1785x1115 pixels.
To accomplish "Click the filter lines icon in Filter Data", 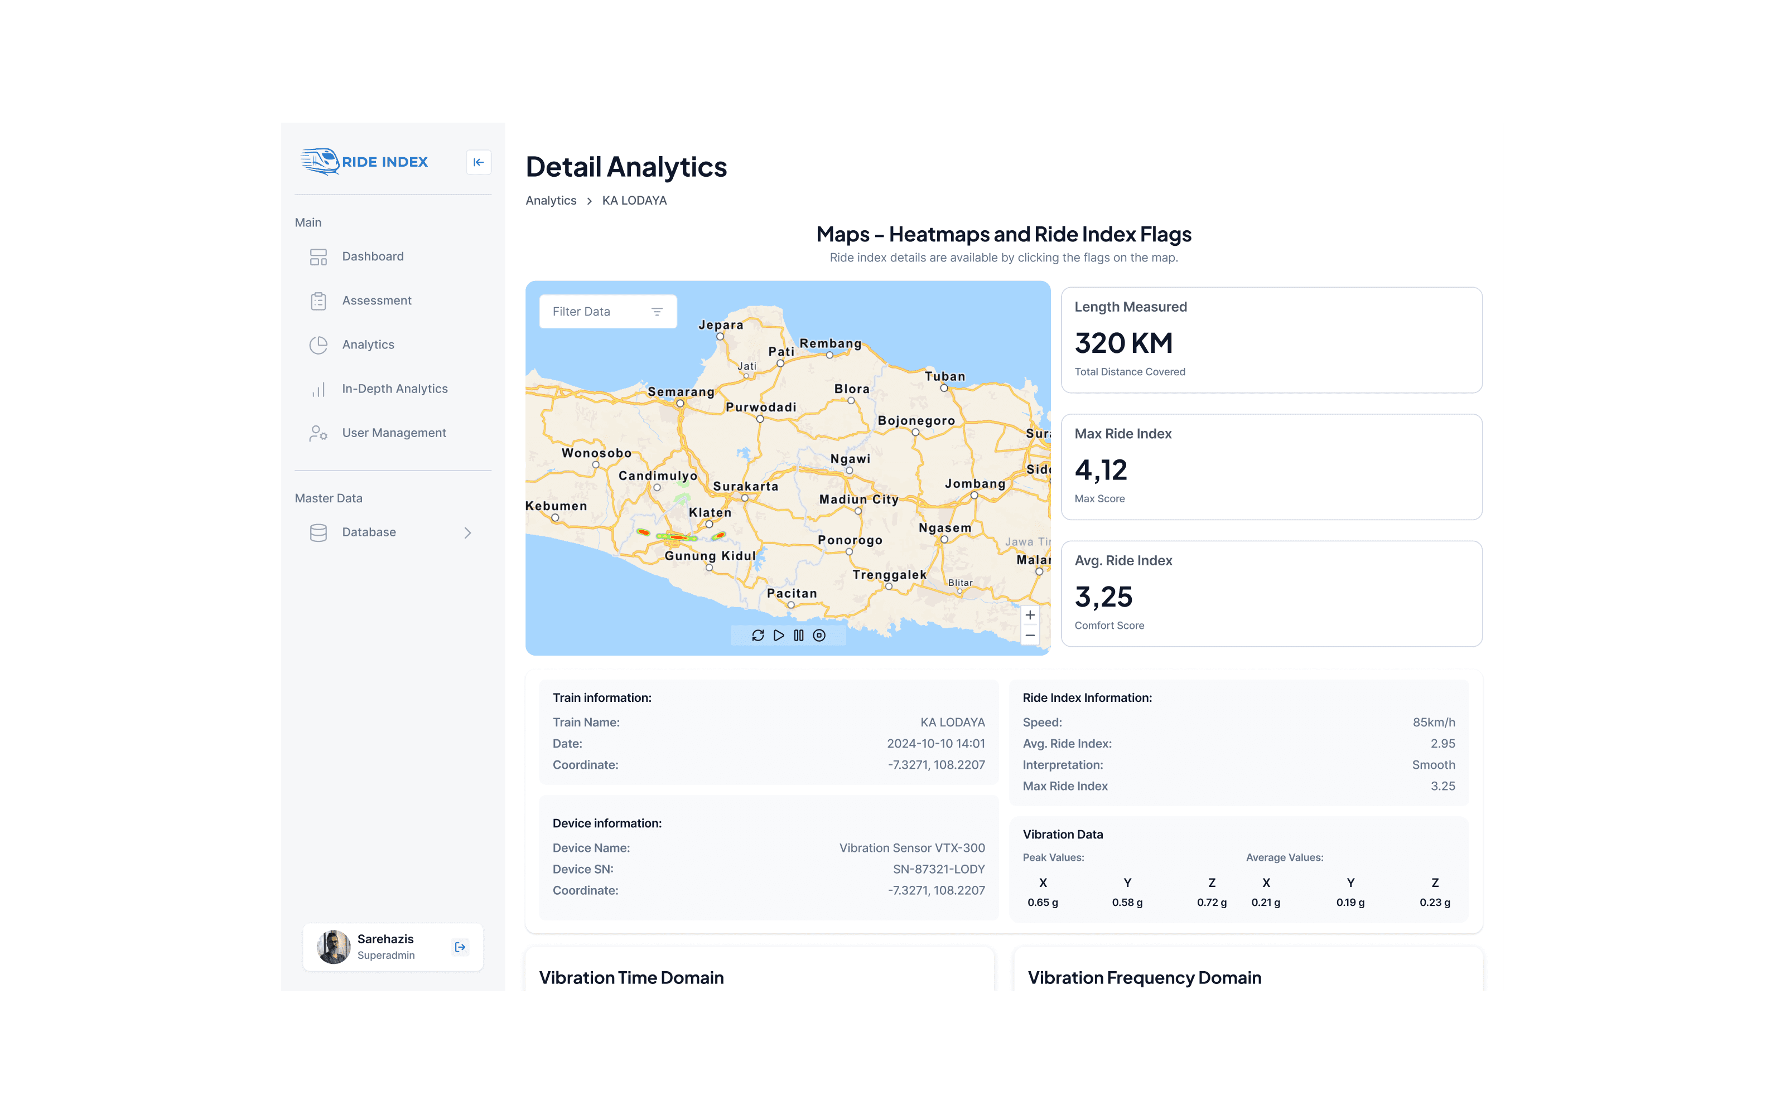I will 657,312.
